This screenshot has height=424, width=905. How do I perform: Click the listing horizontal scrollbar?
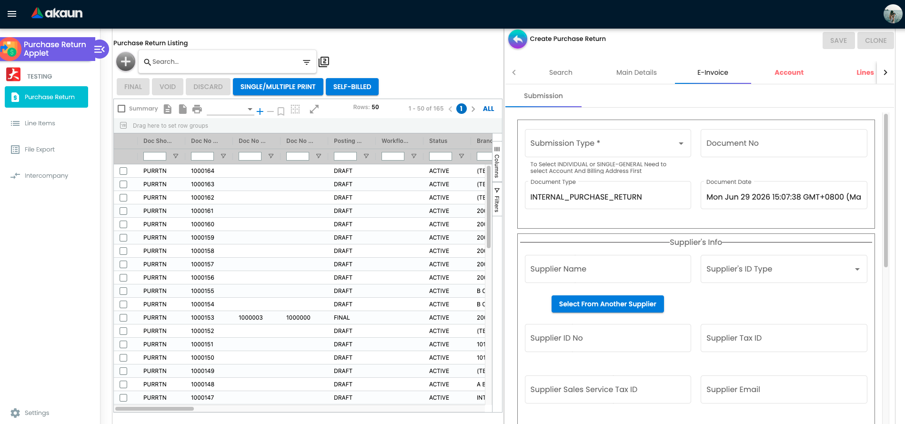[x=154, y=409]
